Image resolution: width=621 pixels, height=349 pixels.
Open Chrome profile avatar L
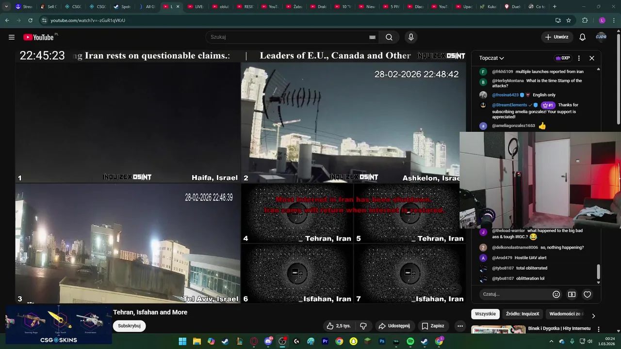point(602,20)
